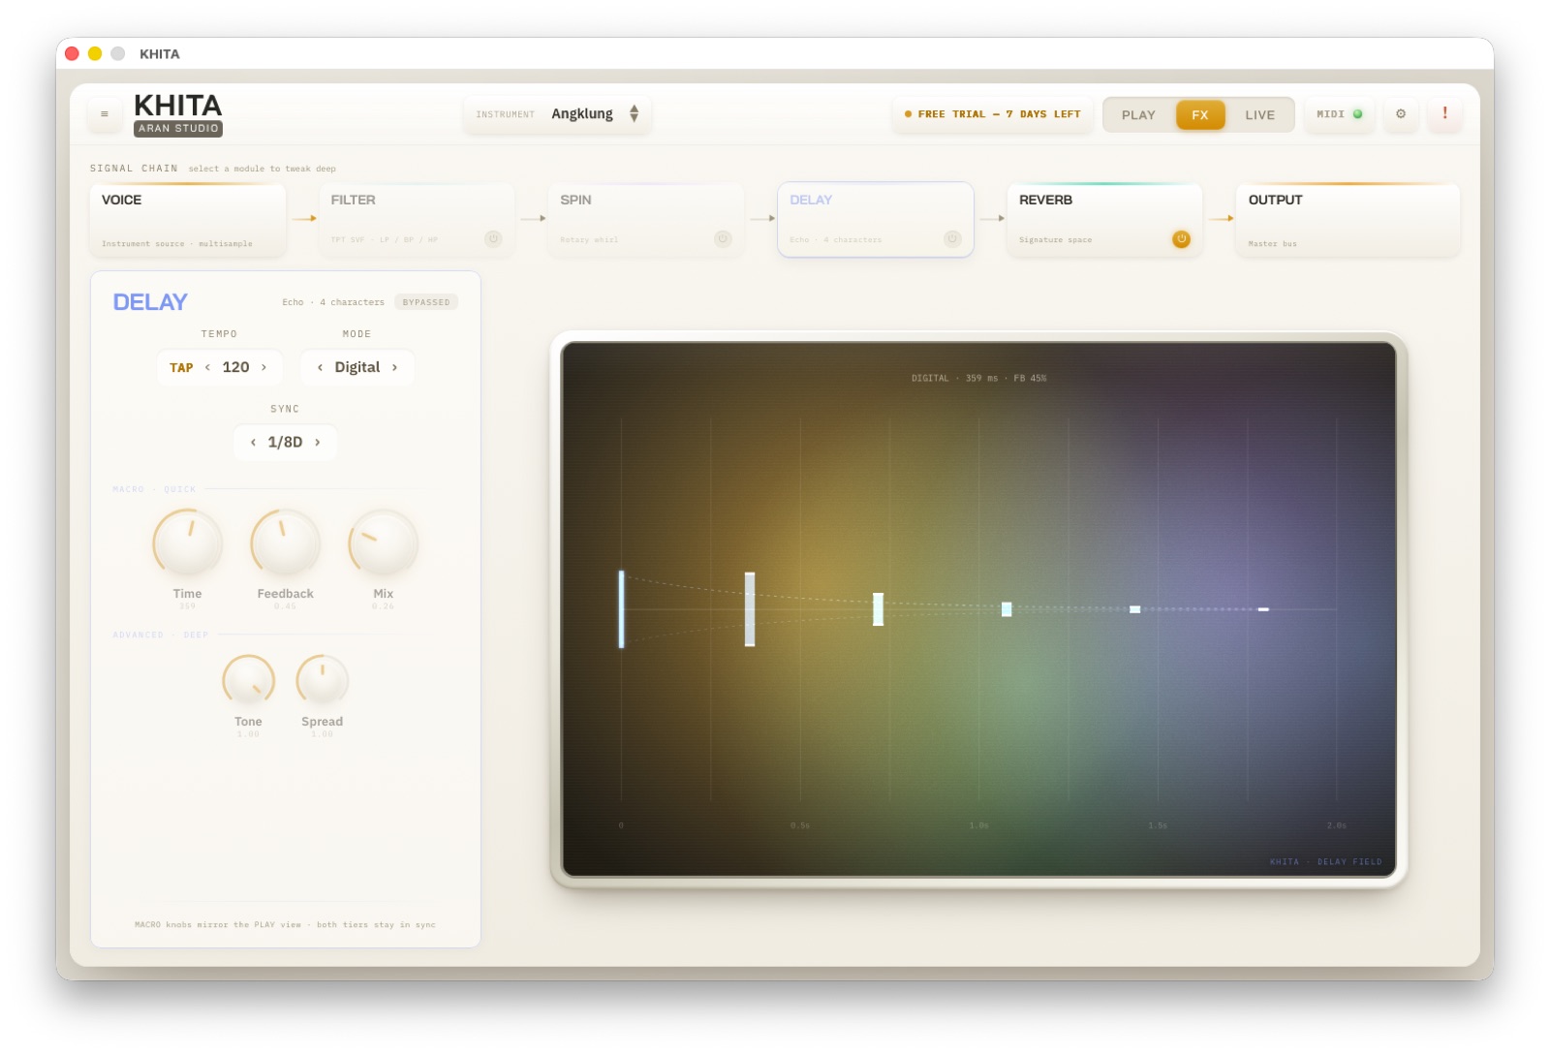Select next delay mode after Digital
Screen dimensions: 1550x1054
click(x=394, y=367)
